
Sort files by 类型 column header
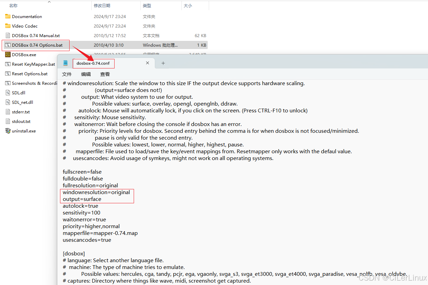147,6
